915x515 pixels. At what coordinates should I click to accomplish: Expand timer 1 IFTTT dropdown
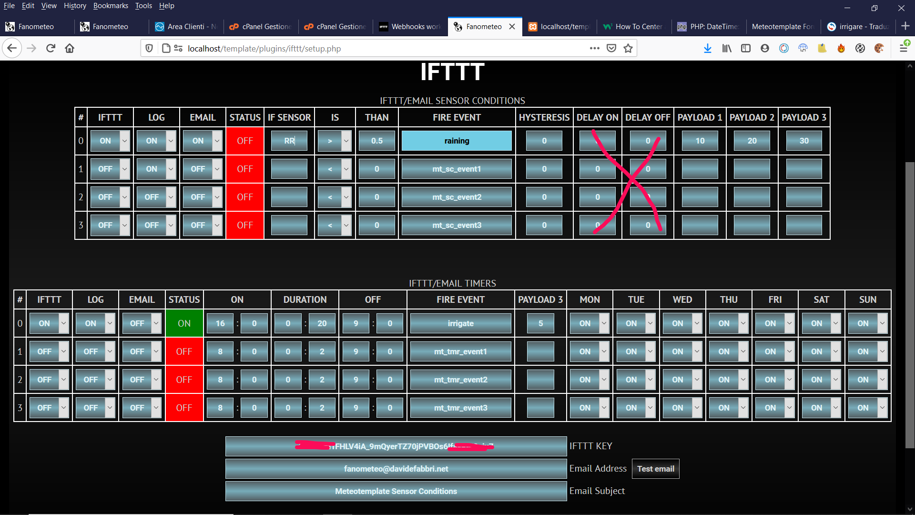[x=49, y=351]
